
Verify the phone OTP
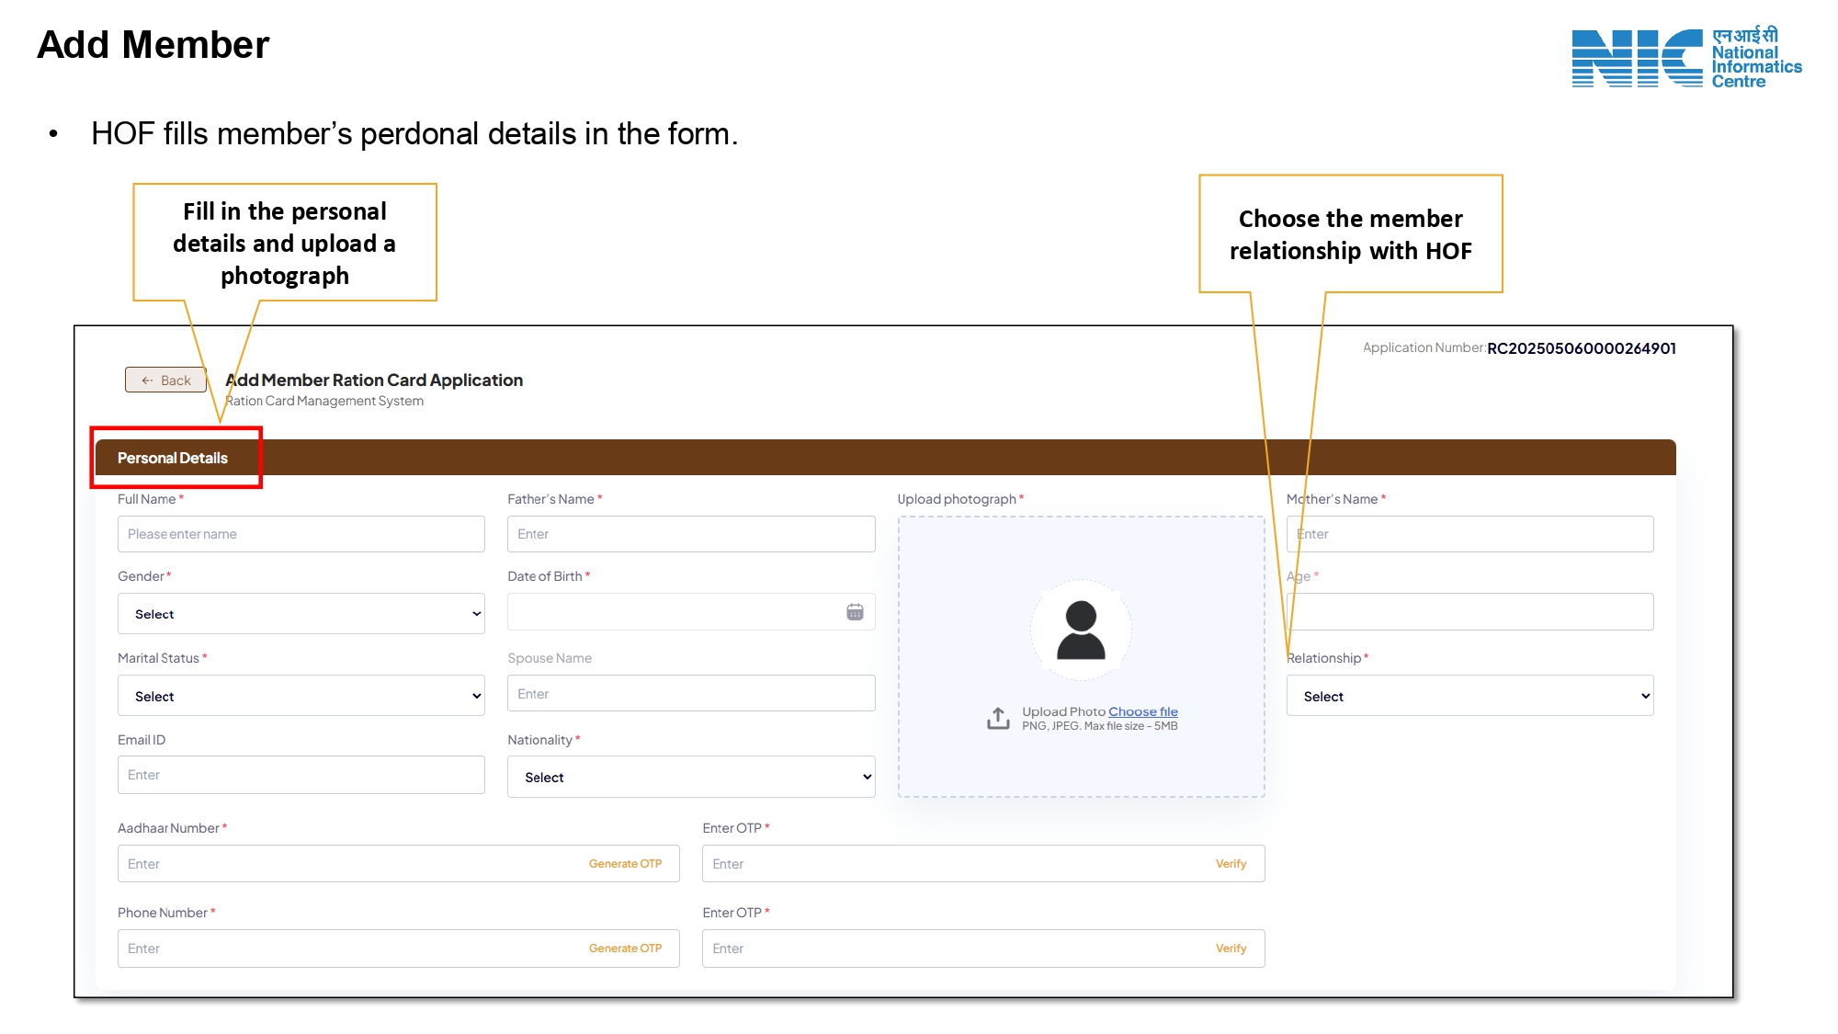pyautogui.click(x=1231, y=949)
